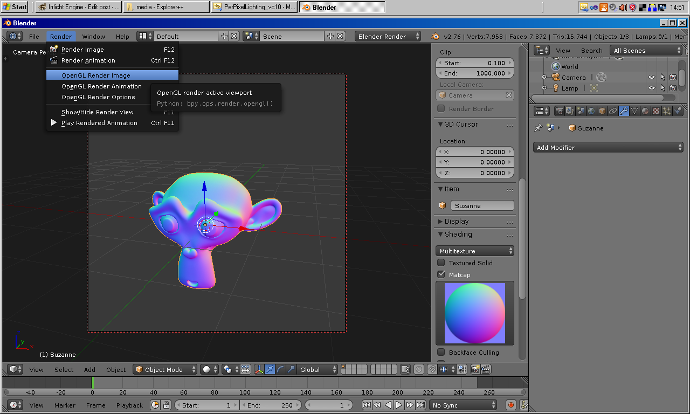Open the Blender Render engine dropdown
Viewport: 690px width, 414px height.
[388, 37]
